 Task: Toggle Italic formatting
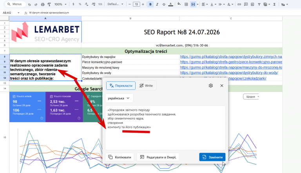(x=157, y=4)
